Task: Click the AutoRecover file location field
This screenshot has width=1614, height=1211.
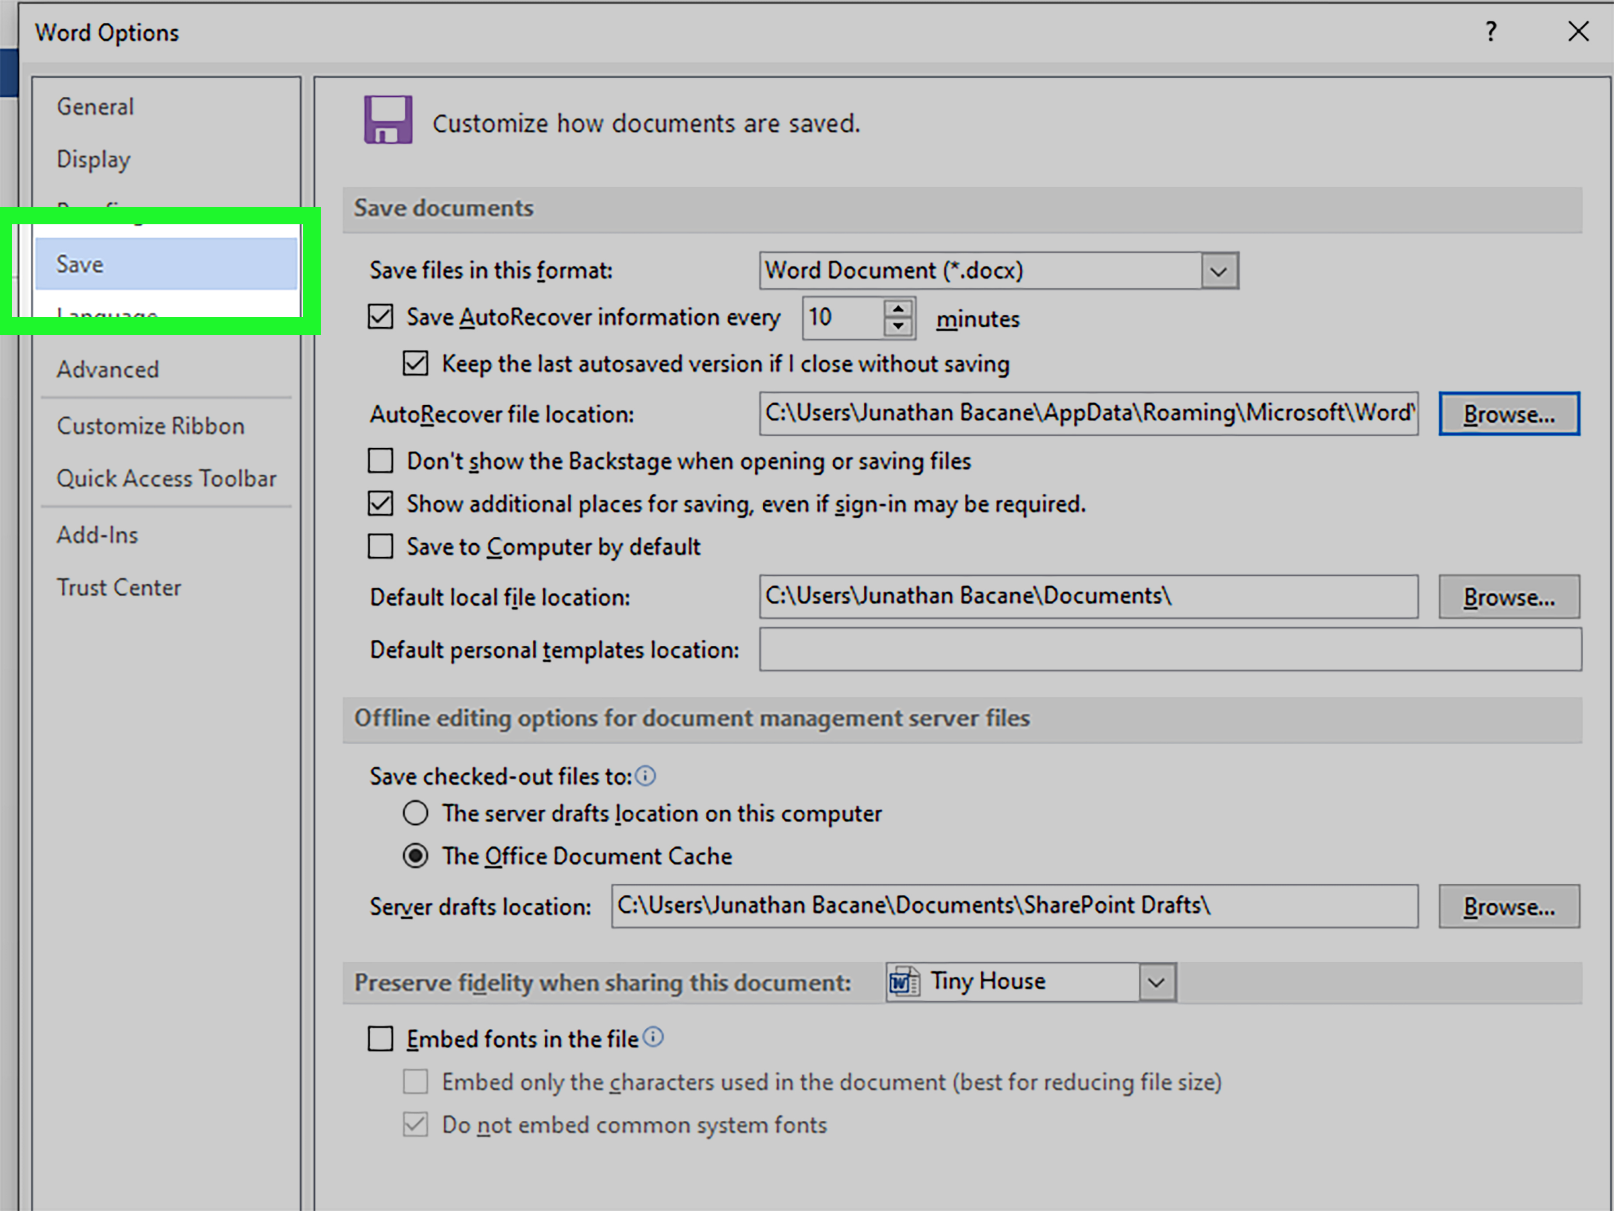Action: click(x=1089, y=414)
